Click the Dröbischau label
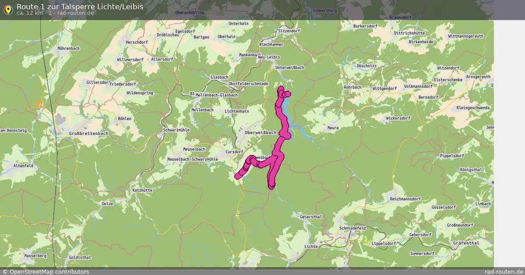The width and height of the screenshot is (525, 275). (x=168, y=35)
